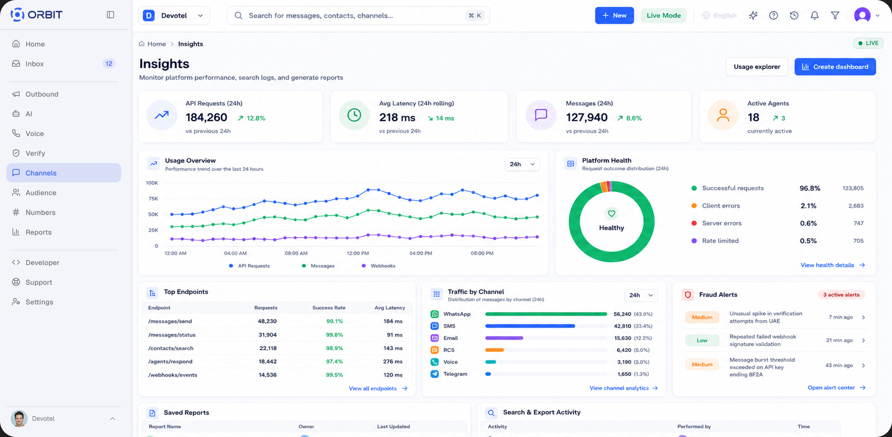Change Usage Overview 24h time range
The width and height of the screenshot is (892, 437).
tap(522, 164)
